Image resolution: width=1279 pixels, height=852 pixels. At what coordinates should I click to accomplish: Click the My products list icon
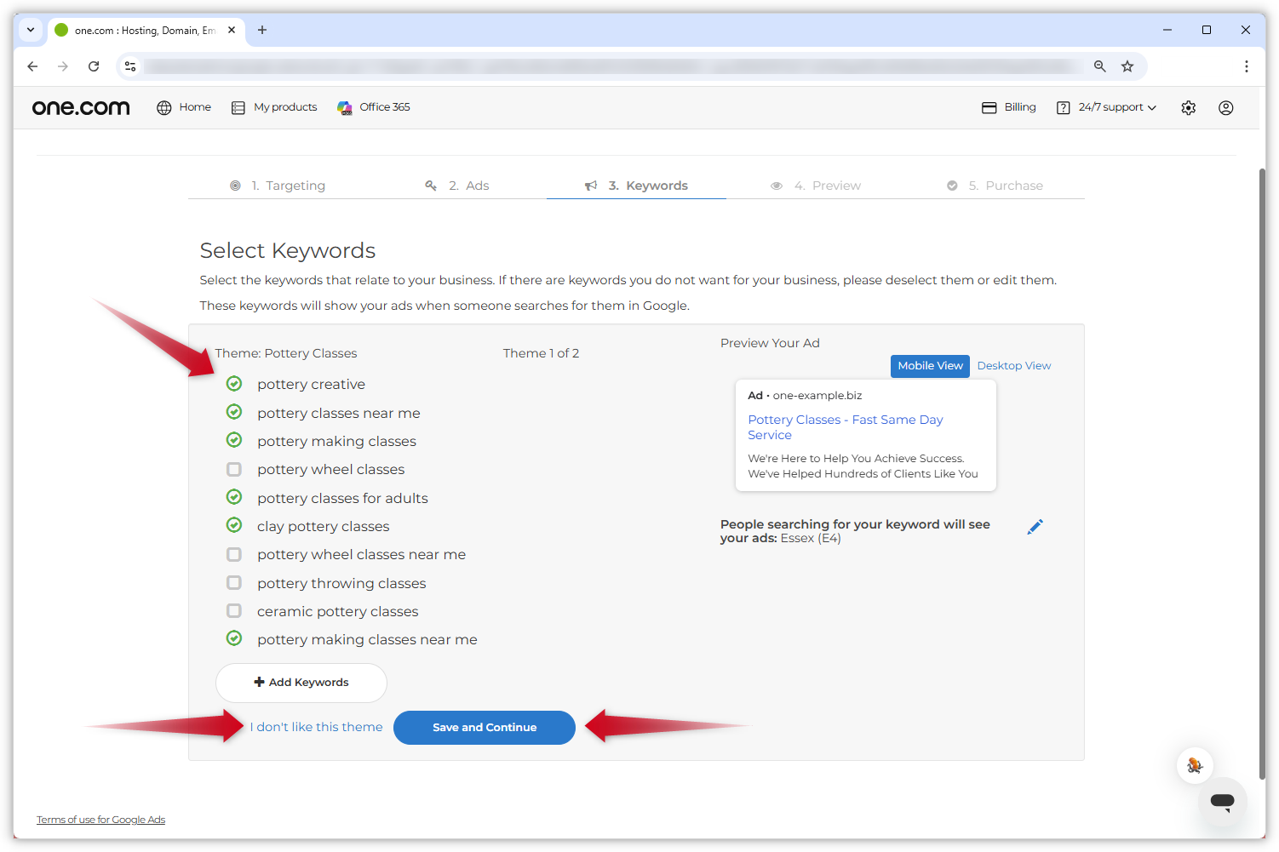238,108
